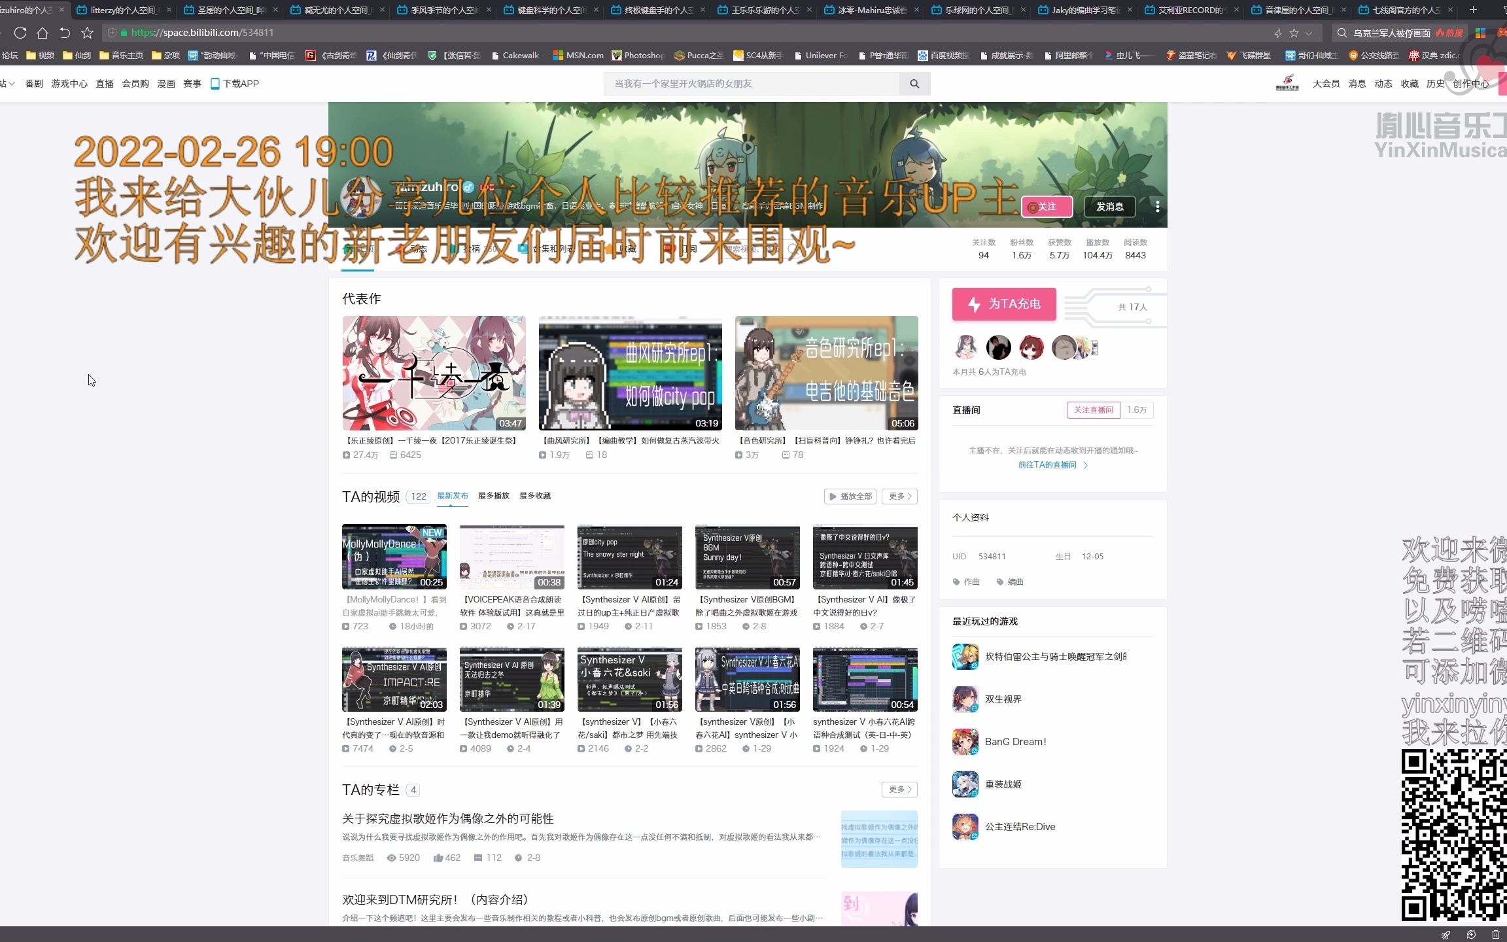Click the 为TA充电 lightning charge button

pyautogui.click(x=1003, y=304)
